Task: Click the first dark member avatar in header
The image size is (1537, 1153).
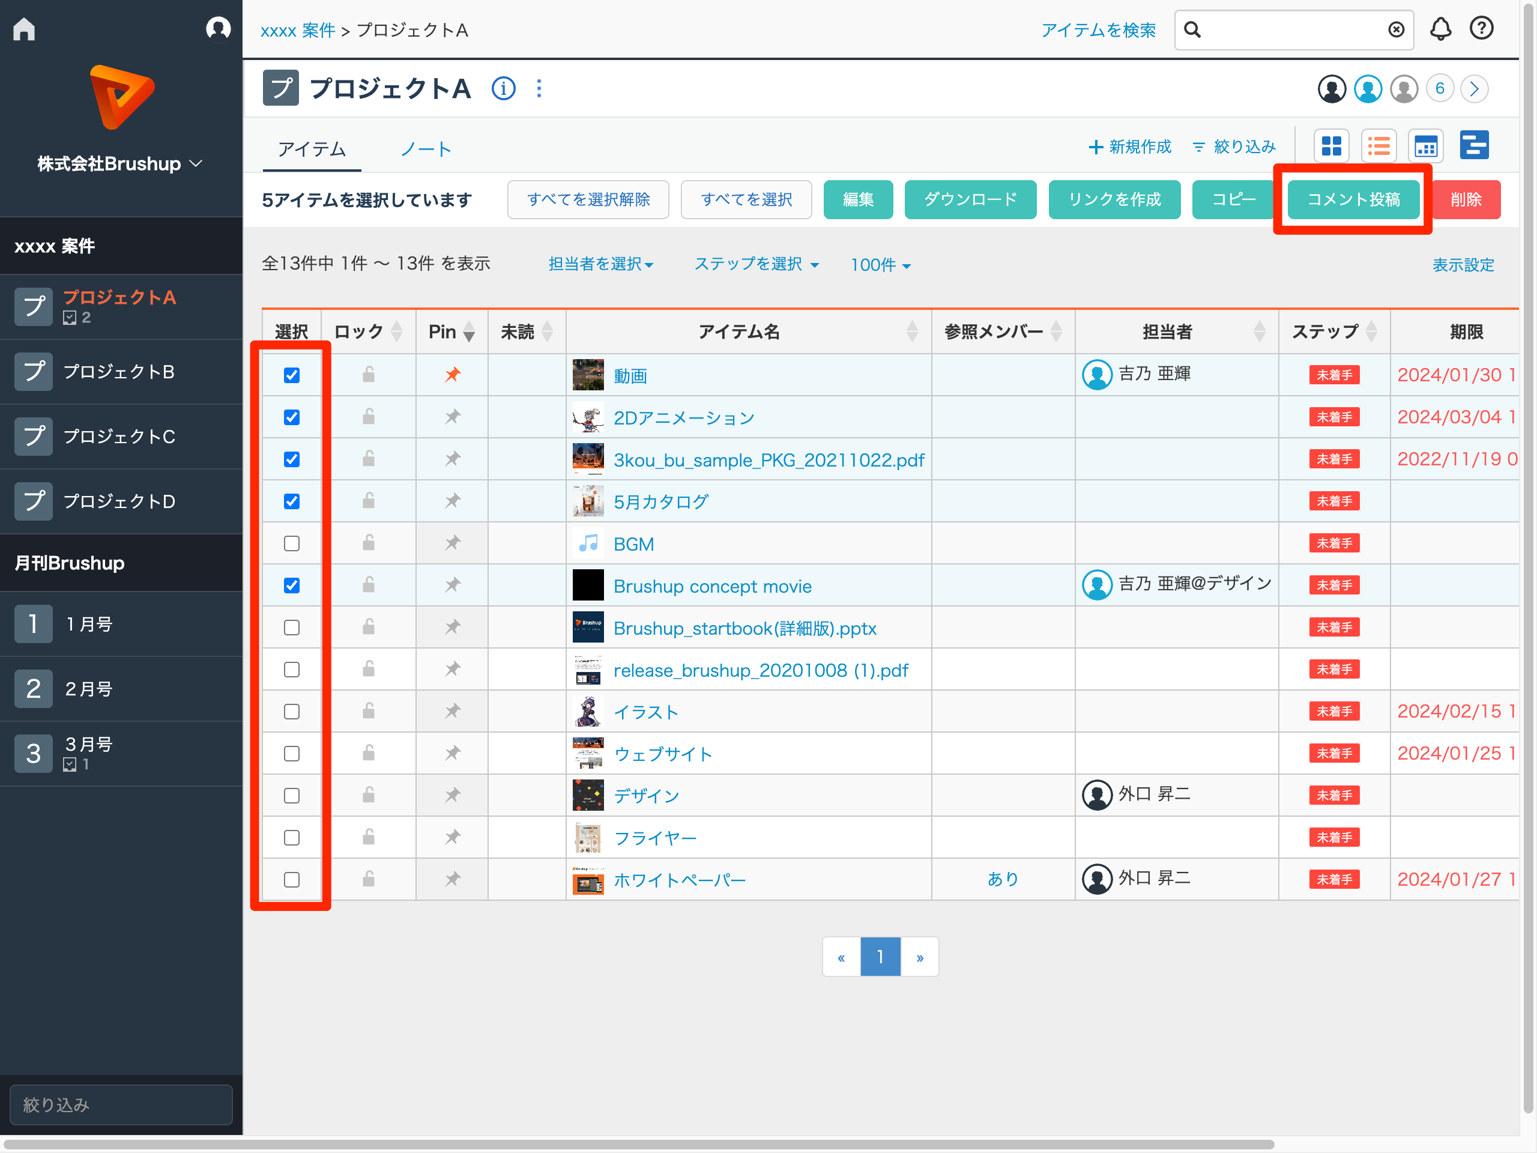Action: tap(1331, 88)
